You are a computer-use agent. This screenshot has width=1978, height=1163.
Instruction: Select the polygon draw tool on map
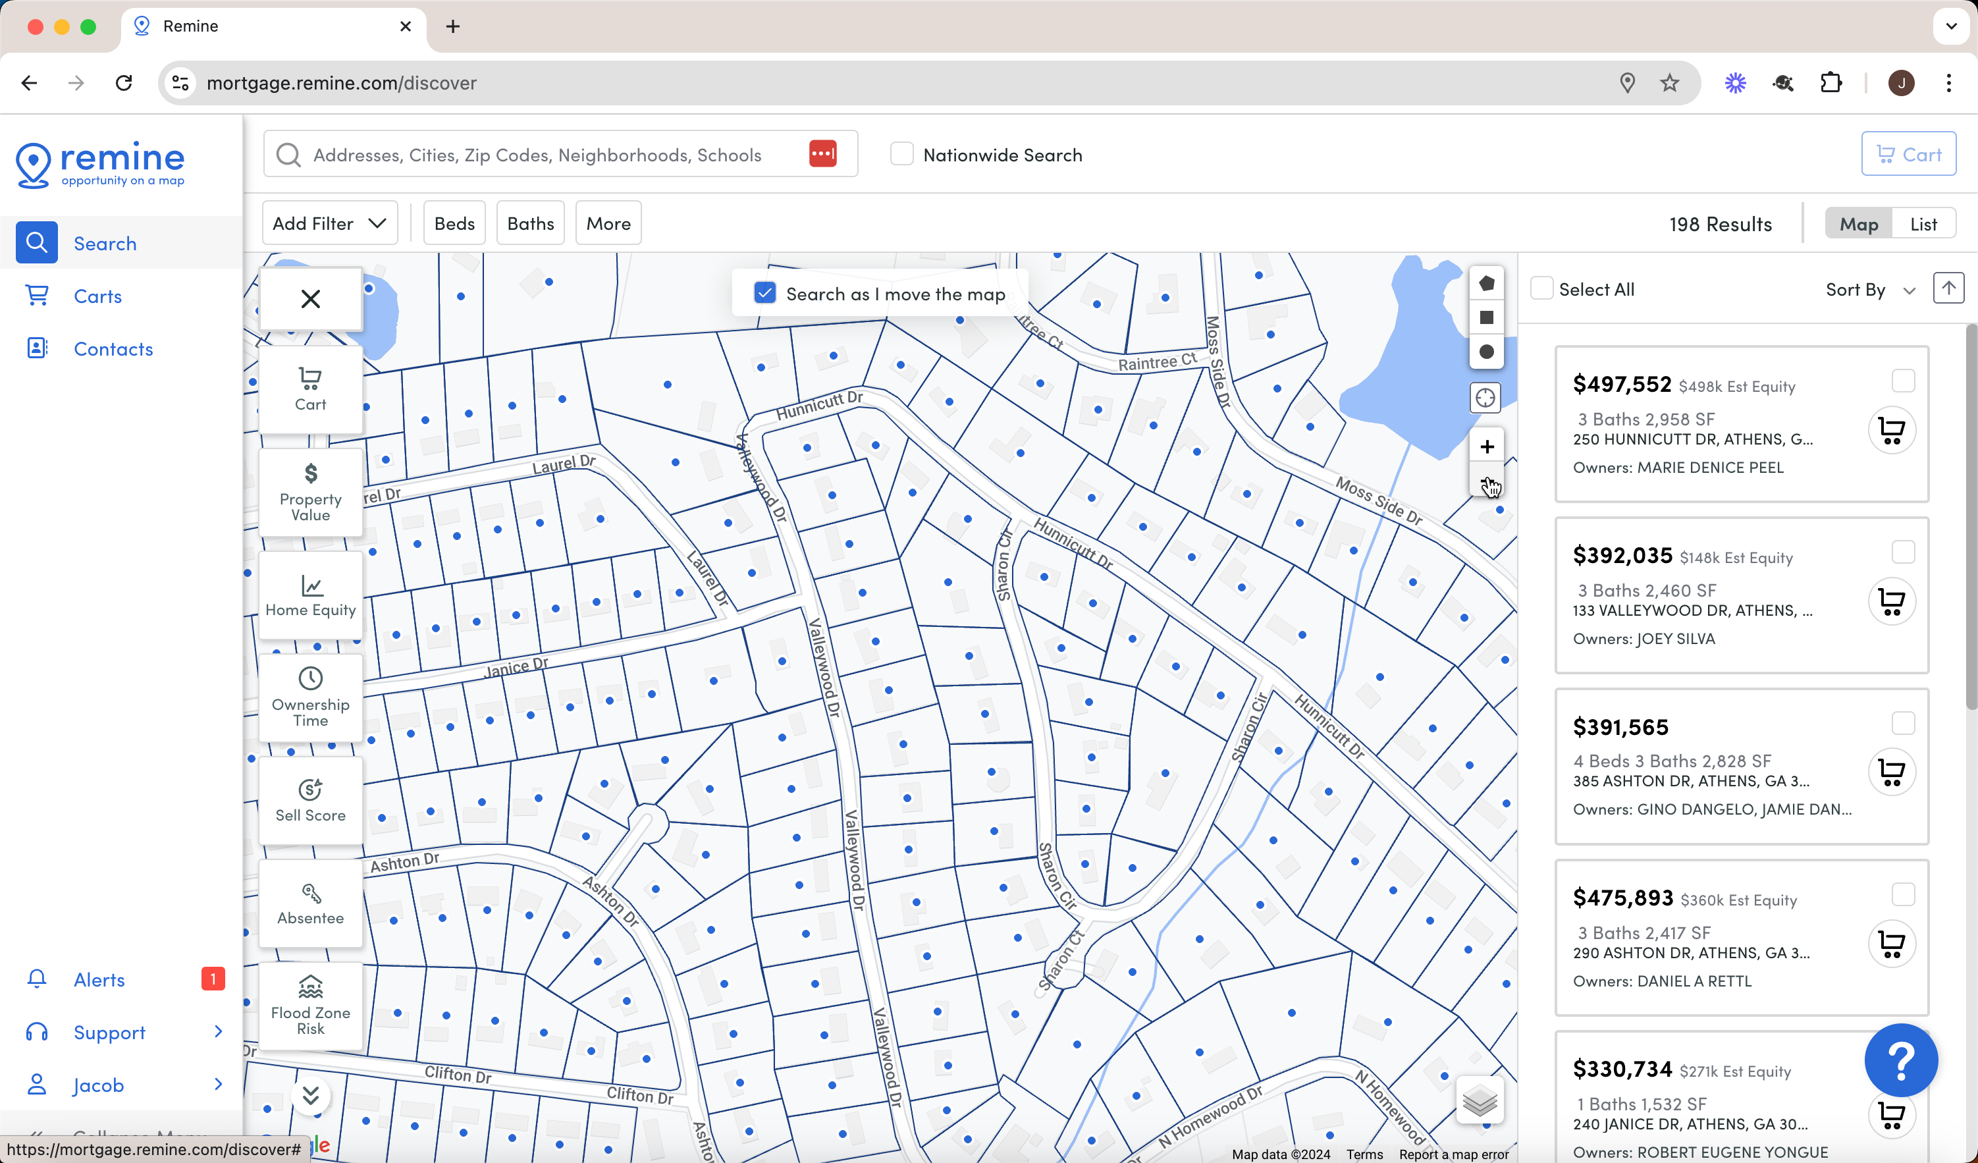pyautogui.click(x=1486, y=283)
